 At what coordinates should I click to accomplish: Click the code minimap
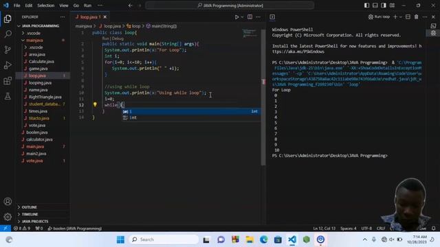point(250,33)
